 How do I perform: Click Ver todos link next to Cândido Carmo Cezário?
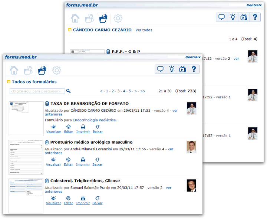pos(144,30)
